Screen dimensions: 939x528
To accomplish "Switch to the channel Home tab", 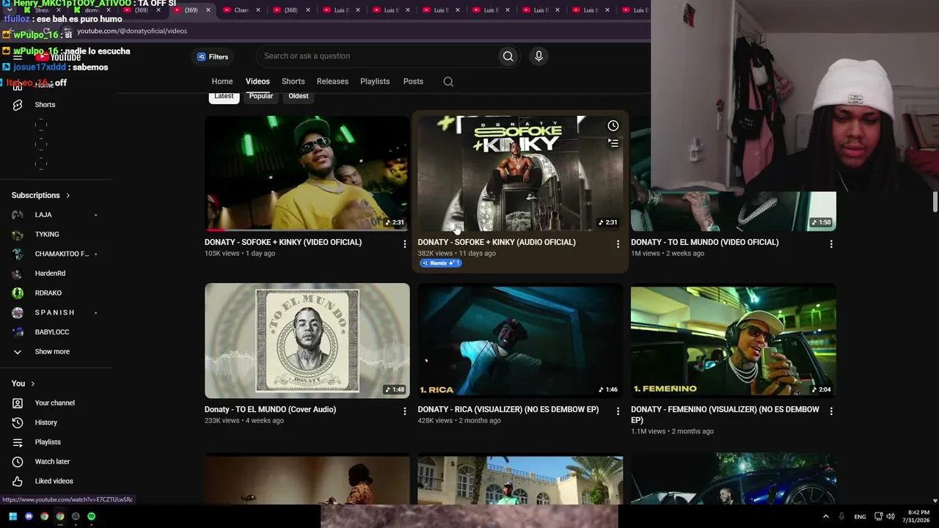I will pos(222,81).
